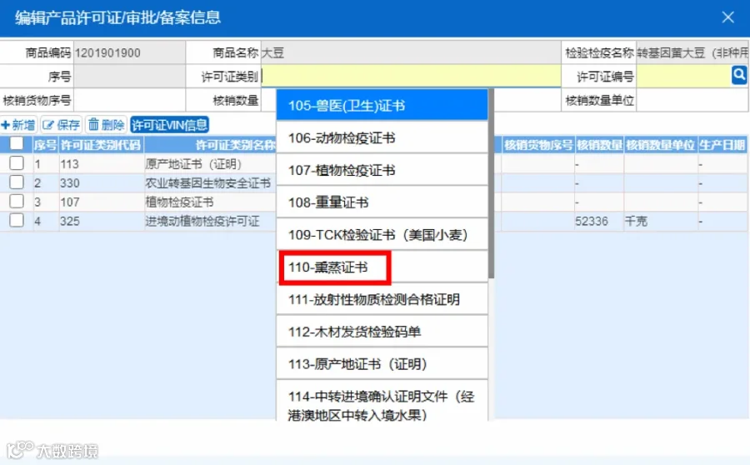Image resolution: width=750 pixels, height=465 pixels.
Task: Click the 删除 delete button
Action: point(107,125)
